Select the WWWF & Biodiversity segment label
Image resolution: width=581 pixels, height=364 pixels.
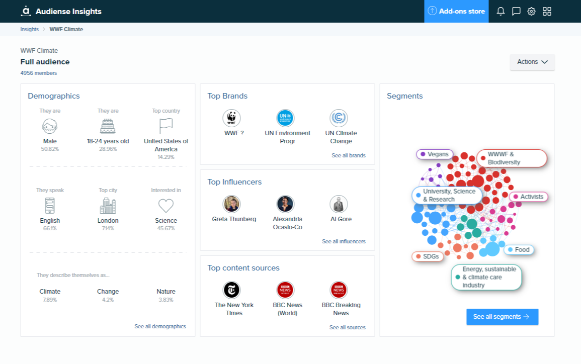click(x=512, y=158)
